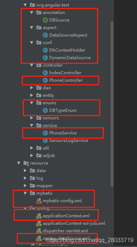
Task: Click the enums package folder icon
Action: point(39,103)
